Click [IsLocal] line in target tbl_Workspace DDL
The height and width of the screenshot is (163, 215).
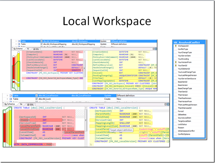[122, 73]
